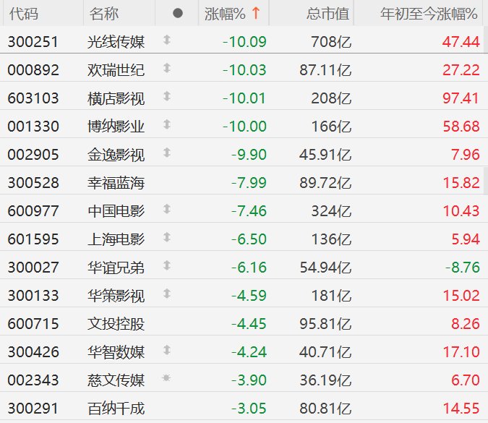488x423 pixels.
Task: Click the 45.91亿 market cap cell
Action: point(325,155)
